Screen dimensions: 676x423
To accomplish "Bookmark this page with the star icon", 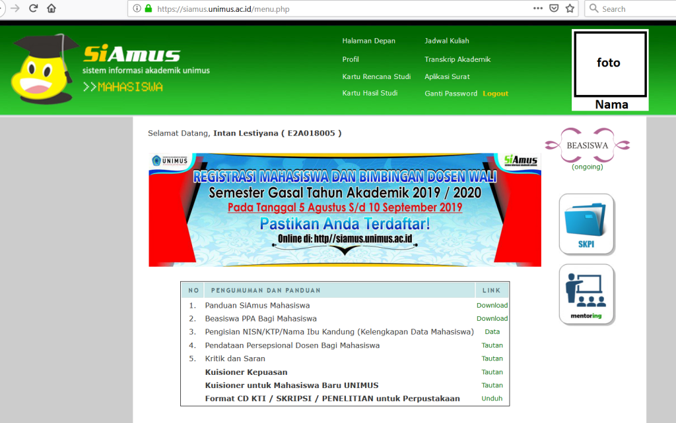I will 570,8.
